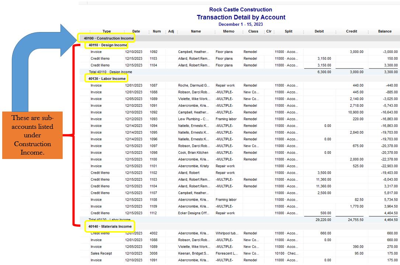Select the 40110 · Design Income sub-account header
The height and width of the screenshot is (265, 400).
tap(108, 45)
